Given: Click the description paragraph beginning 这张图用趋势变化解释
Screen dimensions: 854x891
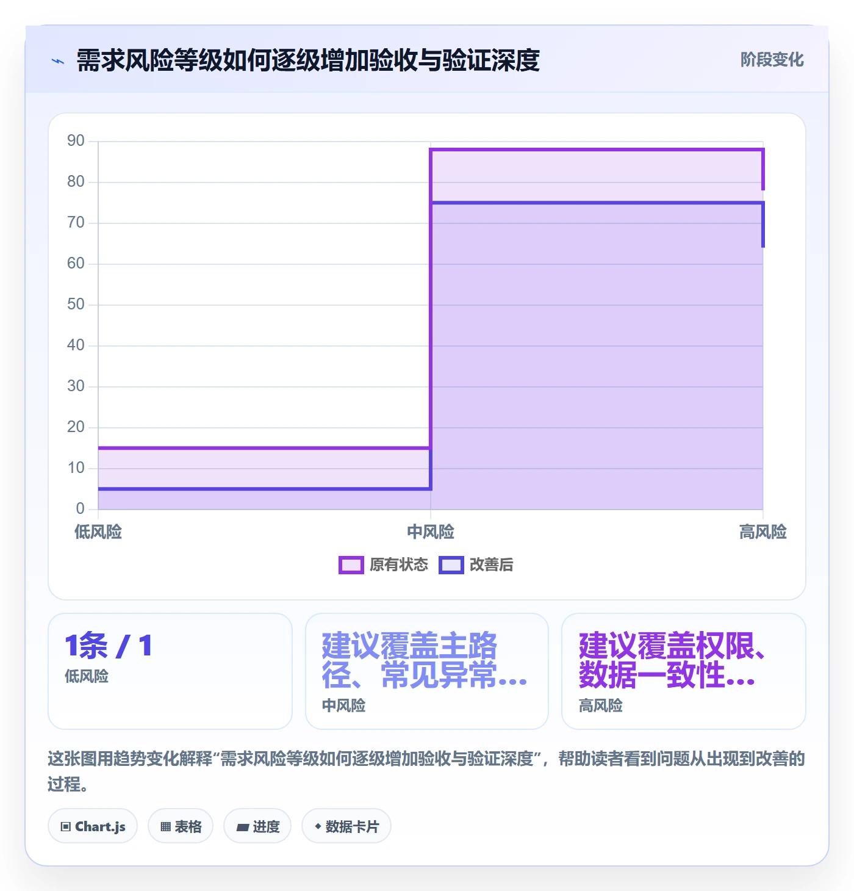Looking at the screenshot, I should (x=426, y=771).
